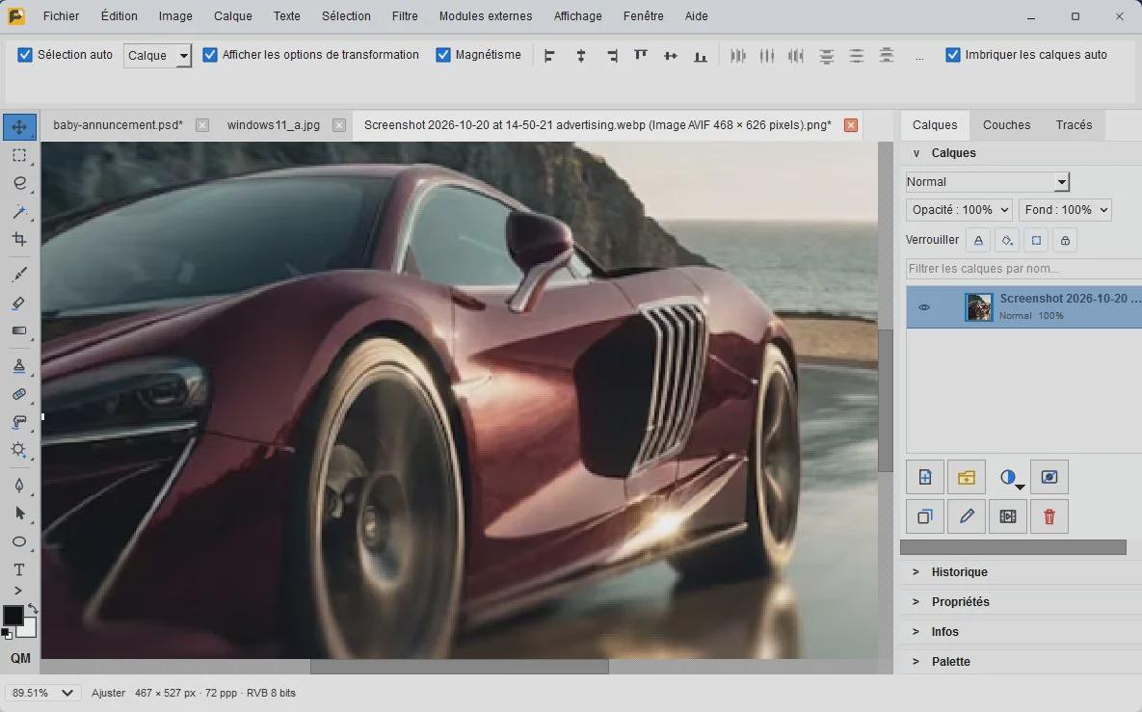This screenshot has height=712, width=1142.
Task: Switch to the baby-annuncement.psd document tab
Action: point(118,125)
